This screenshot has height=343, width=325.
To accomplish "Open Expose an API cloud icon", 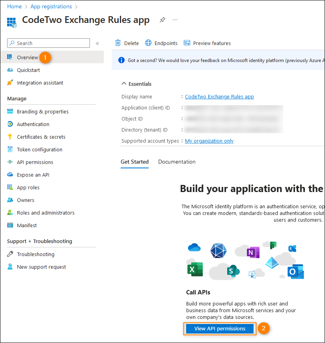I will click(10, 175).
